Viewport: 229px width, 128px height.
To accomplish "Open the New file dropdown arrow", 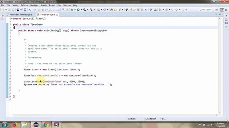I will click(x=6, y=10).
